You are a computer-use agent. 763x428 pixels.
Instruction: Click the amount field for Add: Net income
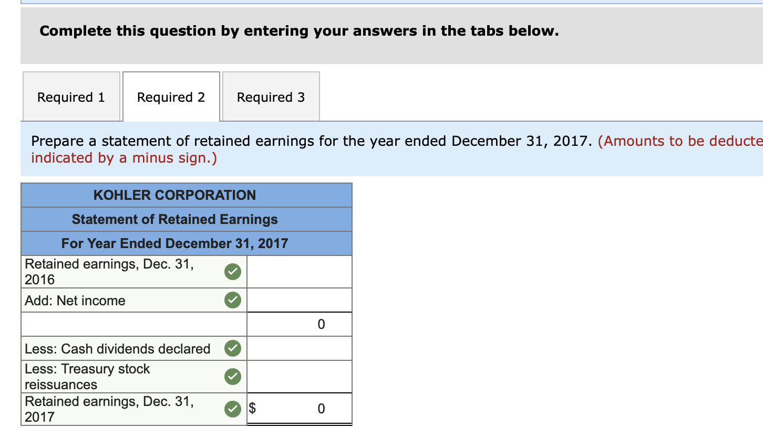(299, 300)
